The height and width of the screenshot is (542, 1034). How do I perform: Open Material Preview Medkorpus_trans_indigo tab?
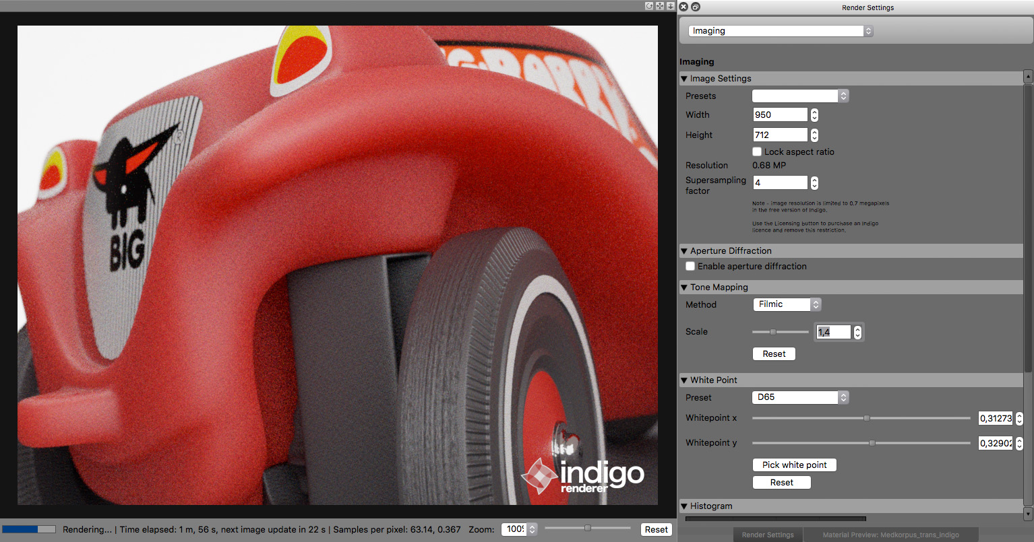[890, 535]
